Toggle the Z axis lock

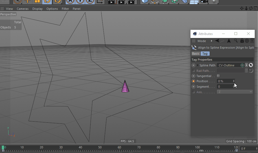pos(90,2)
